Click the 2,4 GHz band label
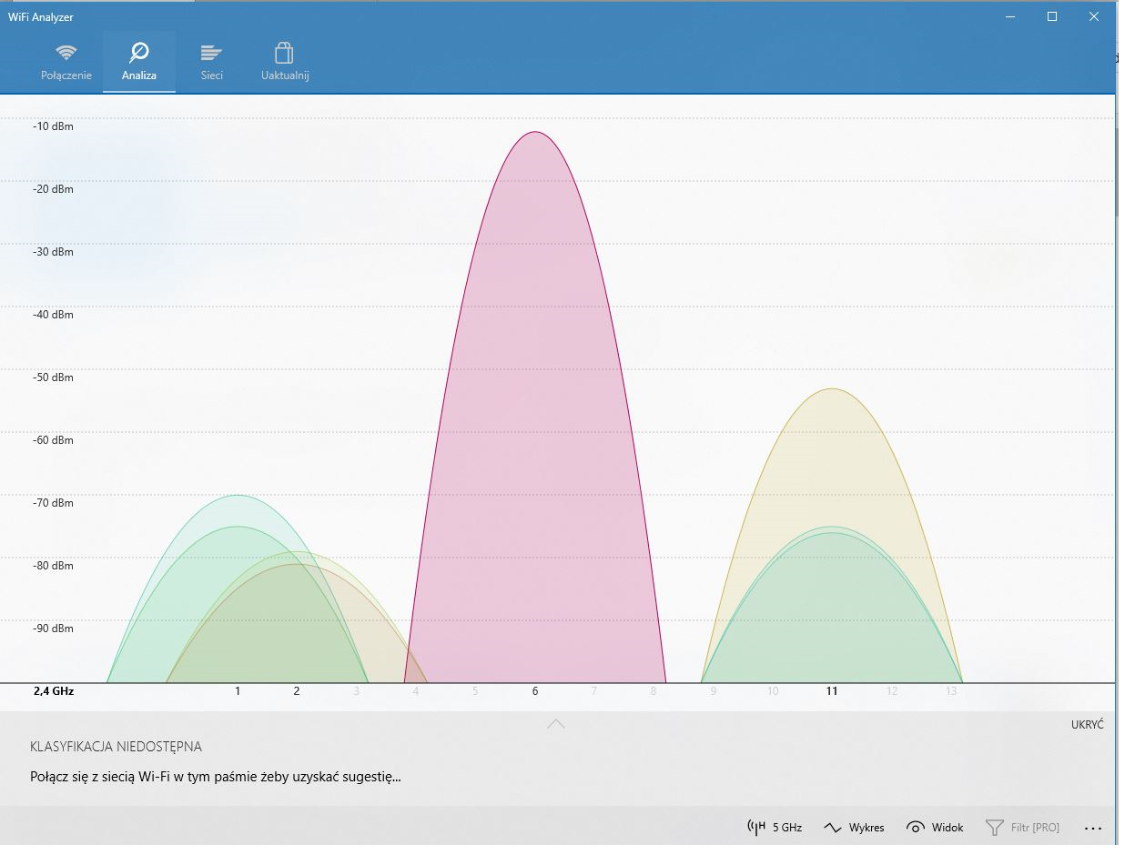 [54, 691]
